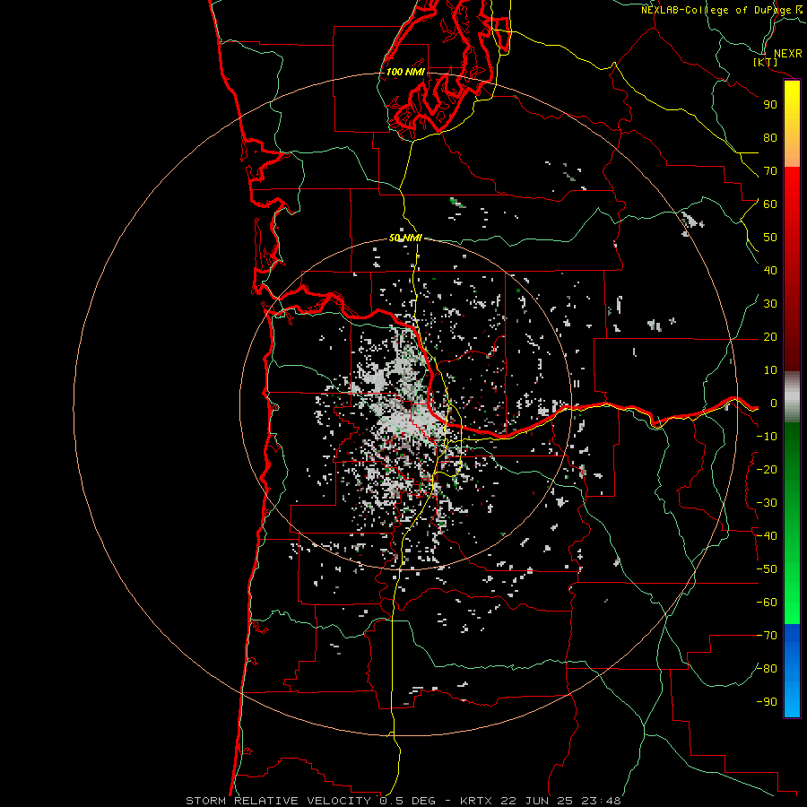
Task: Click the 60 value on the velocity scale
Action: [x=770, y=204]
